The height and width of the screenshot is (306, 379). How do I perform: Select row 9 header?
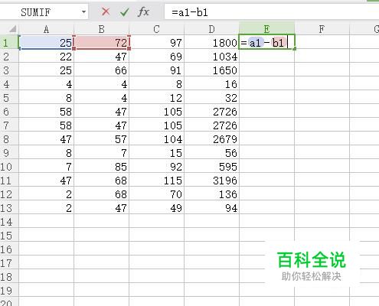click(x=9, y=152)
